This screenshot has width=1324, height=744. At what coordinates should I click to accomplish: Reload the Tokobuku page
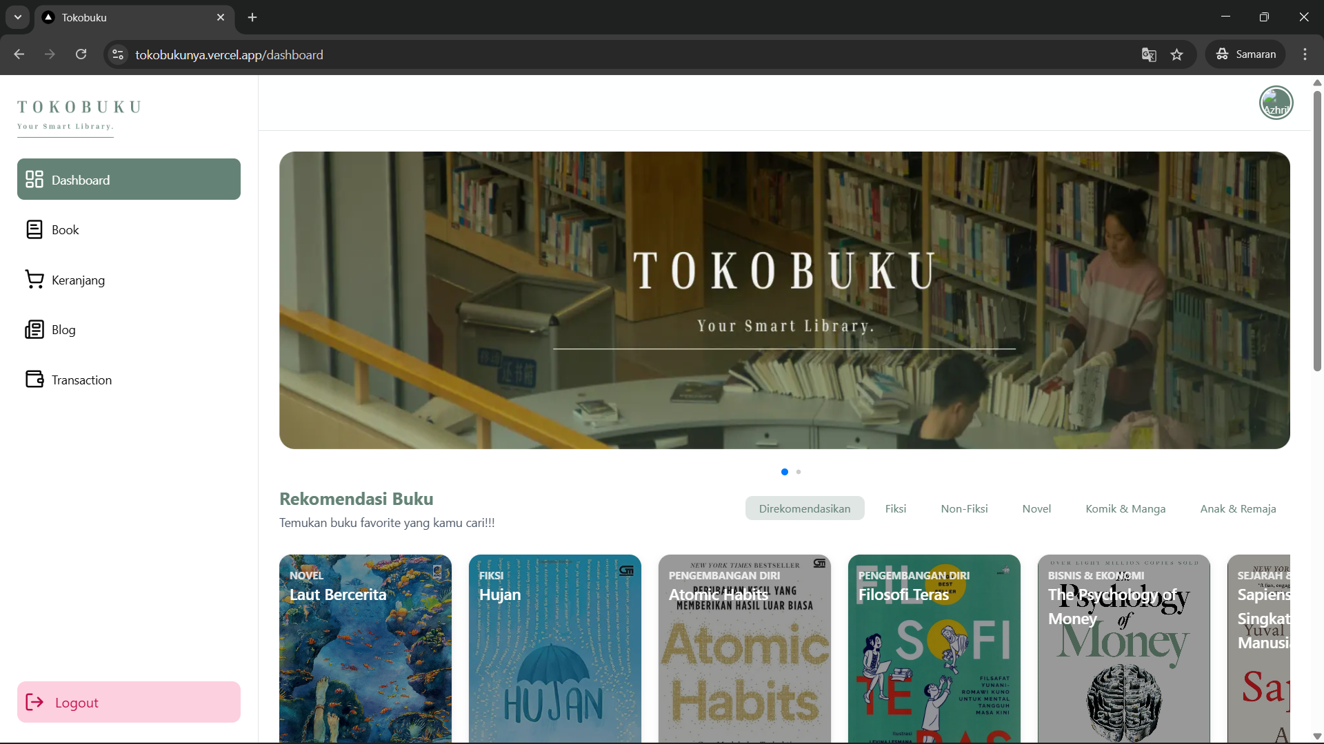click(81, 54)
